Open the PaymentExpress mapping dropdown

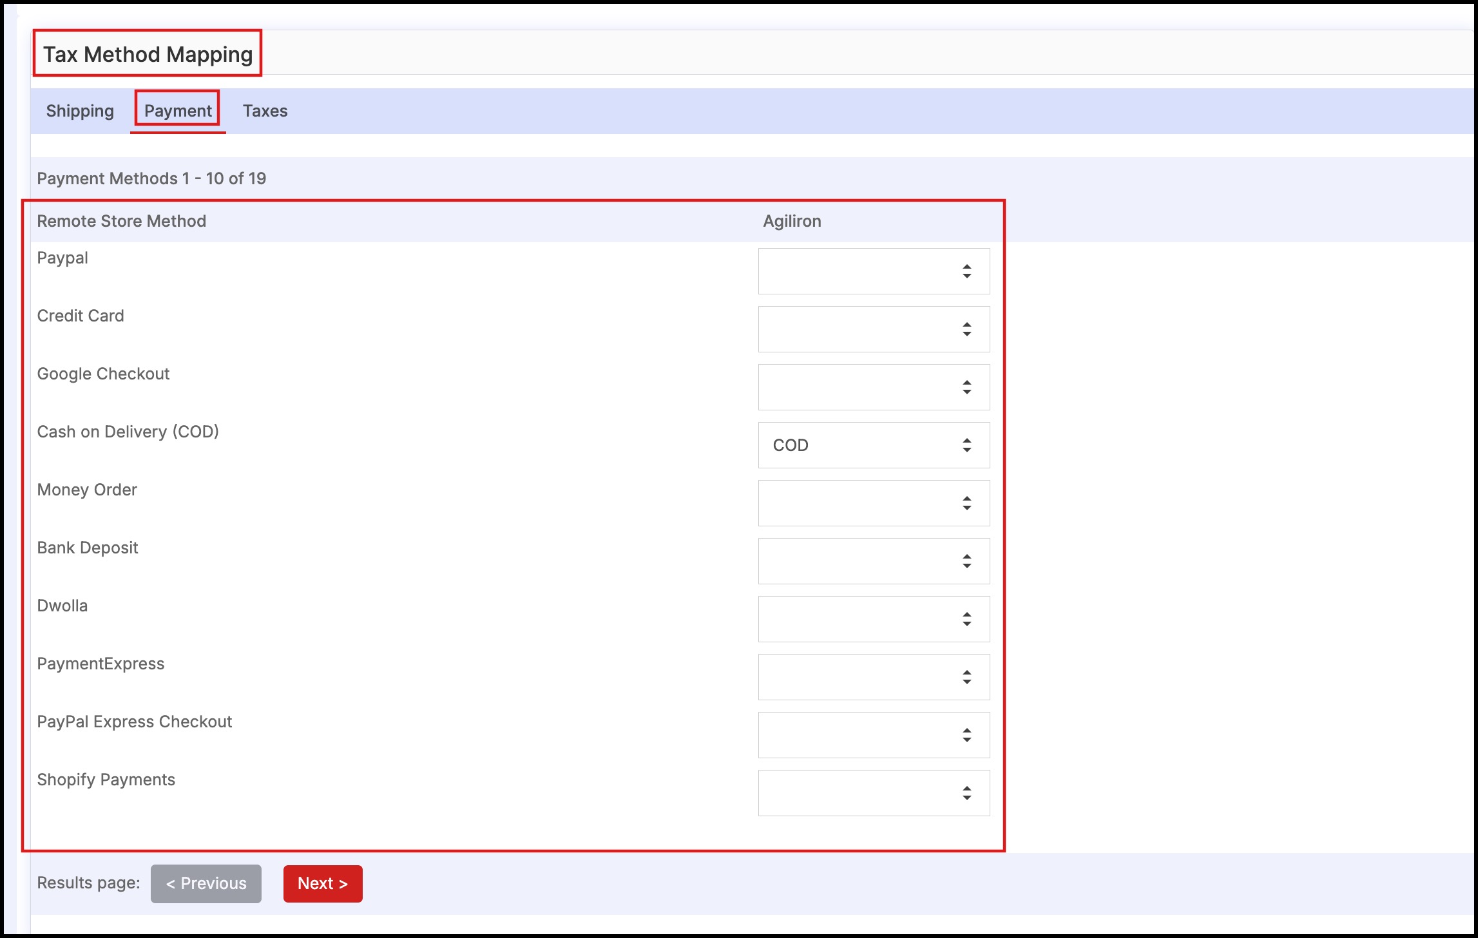click(x=874, y=677)
